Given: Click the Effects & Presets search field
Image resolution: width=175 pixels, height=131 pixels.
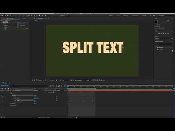Looking at the screenshot, I should coord(164,44).
